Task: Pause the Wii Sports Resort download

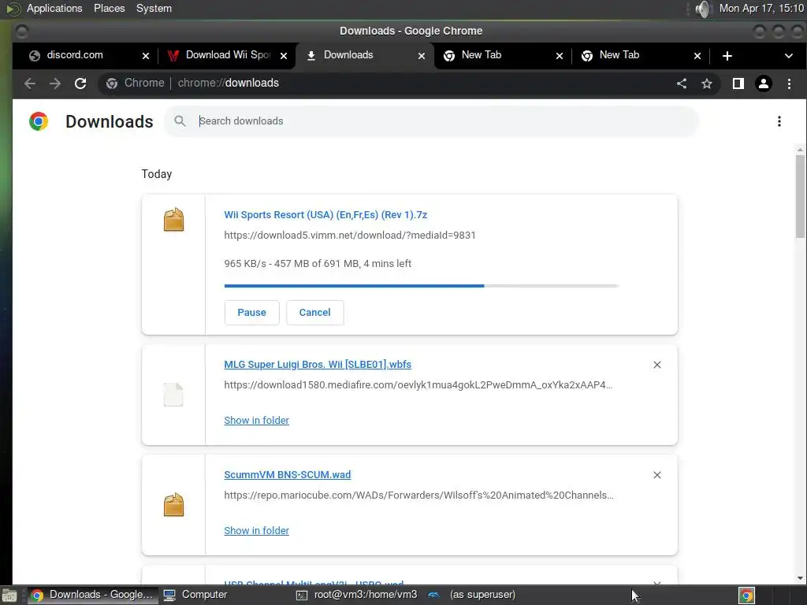Action: click(251, 312)
